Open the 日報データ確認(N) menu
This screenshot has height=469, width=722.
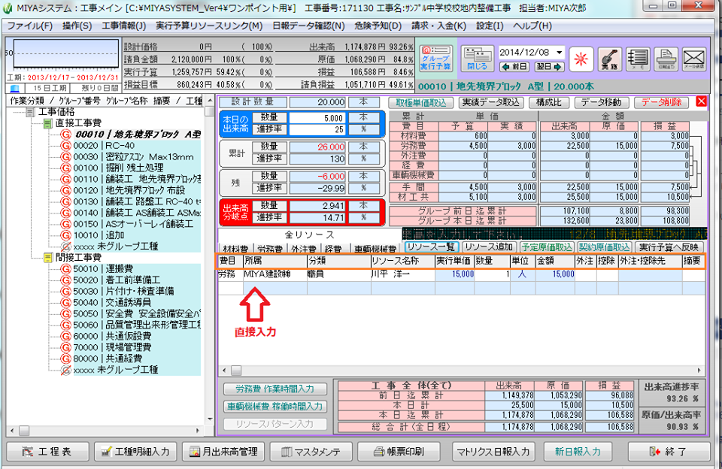click(308, 26)
